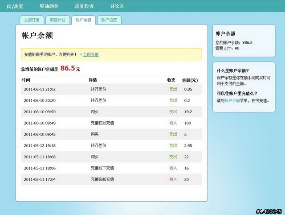This screenshot has width=285, height=215.
Task: Select the 2011-06-10 20:20 timestamp
Action: coord(40,101)
